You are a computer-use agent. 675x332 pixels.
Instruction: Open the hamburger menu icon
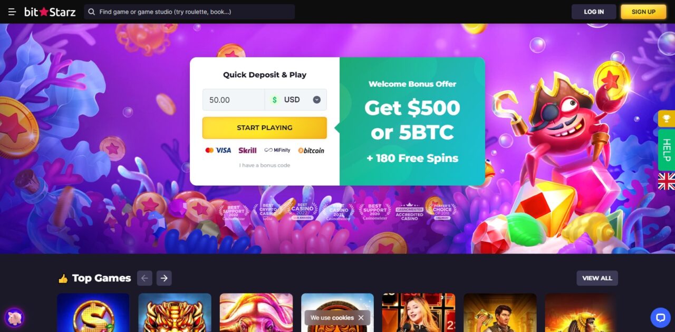(12, 12)
